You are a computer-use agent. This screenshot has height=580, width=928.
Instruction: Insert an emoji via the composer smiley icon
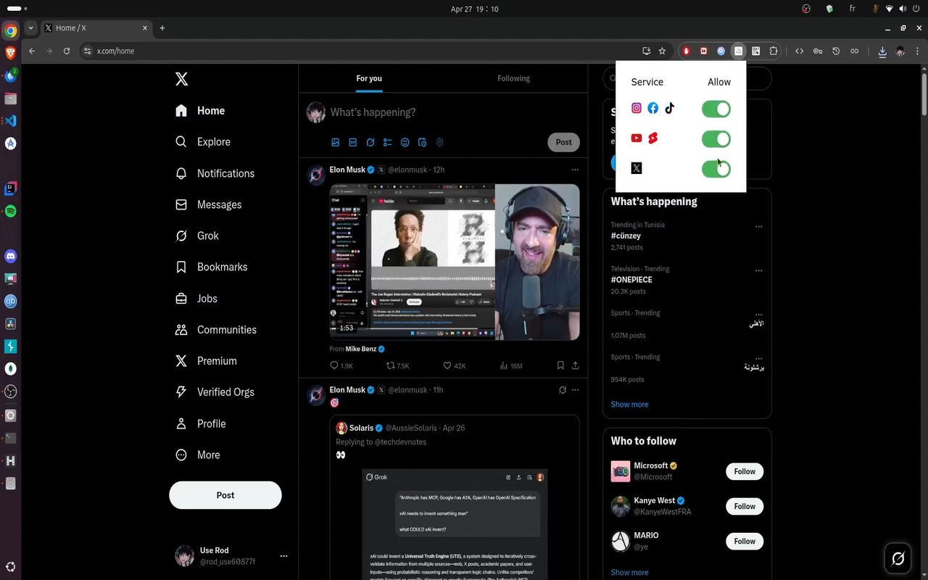[x=405, y=142]
